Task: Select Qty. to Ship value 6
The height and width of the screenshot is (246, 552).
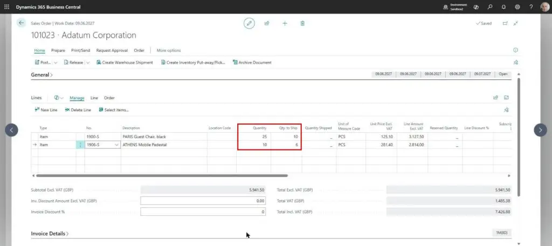Action: (x=286, y=145)
